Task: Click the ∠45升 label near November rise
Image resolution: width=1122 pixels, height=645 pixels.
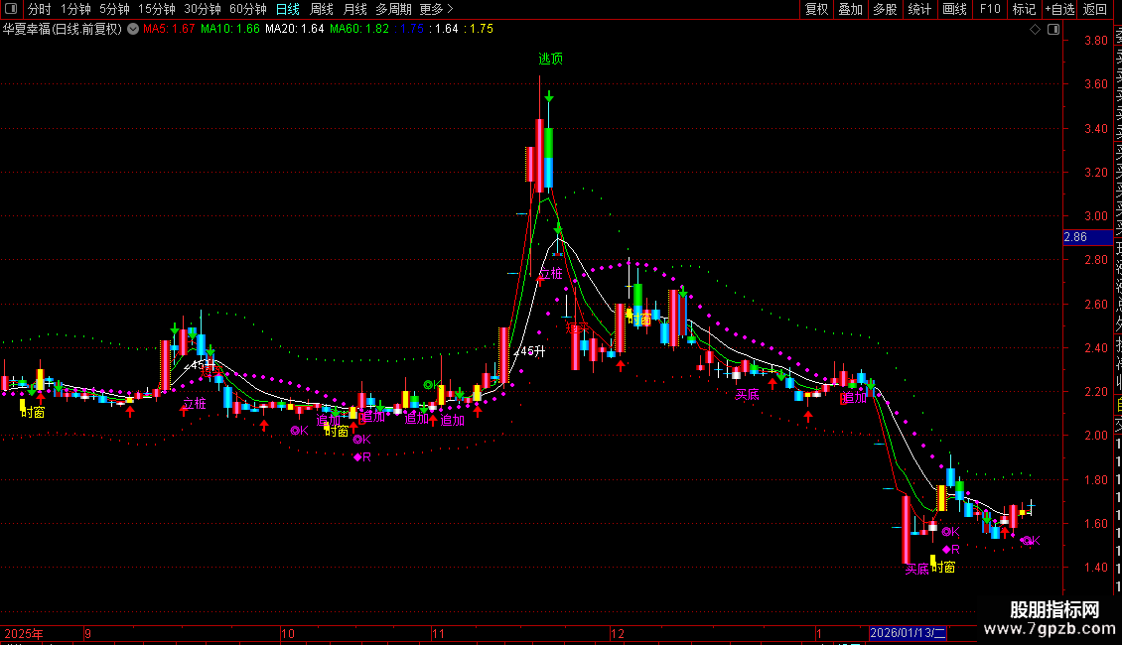Action: pos(529,351)
